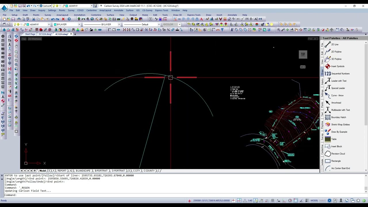The width and height of the screenshot is (368, 207).
Task: Toggle TABLET mode in status bar
Action: [322, 200]
